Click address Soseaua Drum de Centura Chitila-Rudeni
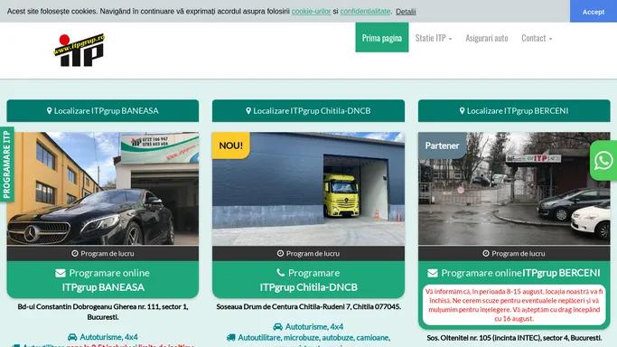617x347 pixels. point(309,306)
